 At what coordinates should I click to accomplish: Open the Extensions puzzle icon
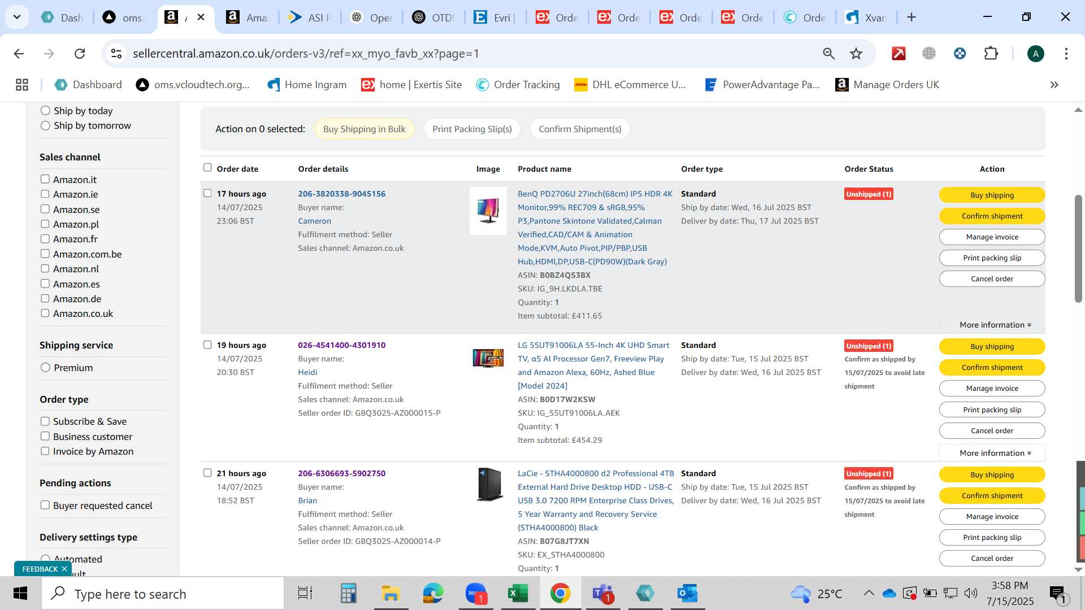991,54
